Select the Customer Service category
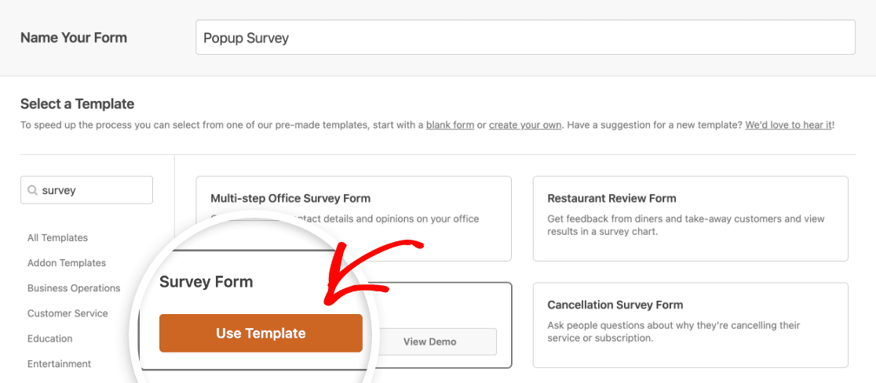The height and width of the screenshot is (383, 876). 68,313
